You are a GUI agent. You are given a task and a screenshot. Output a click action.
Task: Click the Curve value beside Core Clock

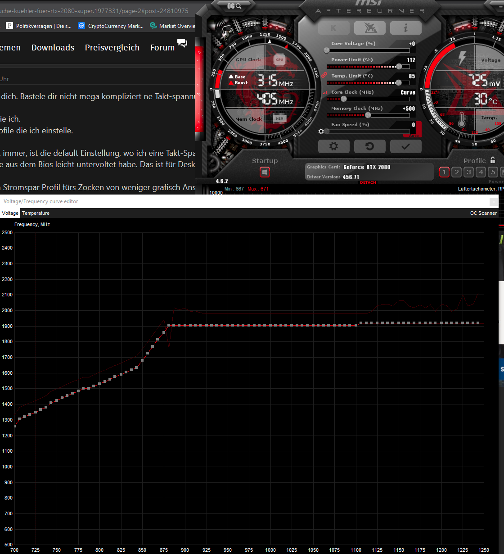408,92
